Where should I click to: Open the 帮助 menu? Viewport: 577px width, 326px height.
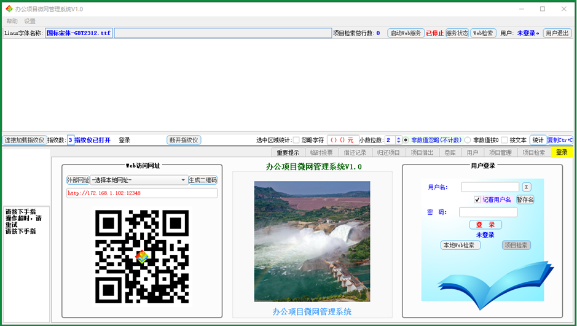(12, 21)
